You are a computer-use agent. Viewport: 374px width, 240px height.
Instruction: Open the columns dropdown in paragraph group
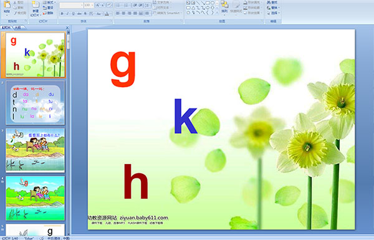coord(148,13)
